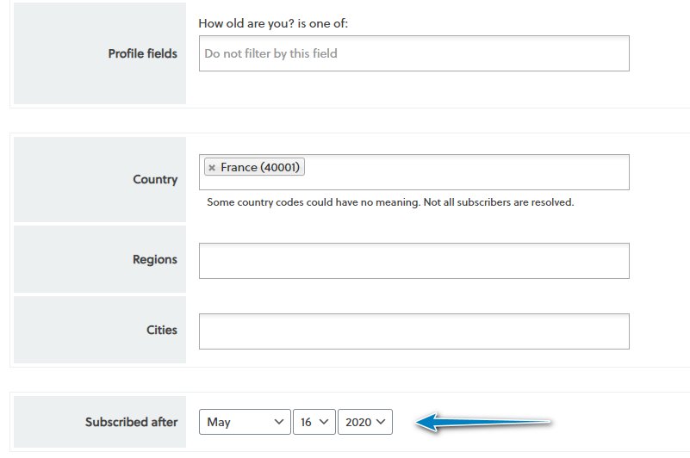Click the blue arrow pointing at date
This screenshot has height=458, width=690.
(482, 423)
